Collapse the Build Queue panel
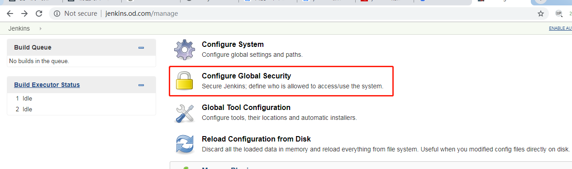This screenshot has height=169, width=572. coord(141,47)
